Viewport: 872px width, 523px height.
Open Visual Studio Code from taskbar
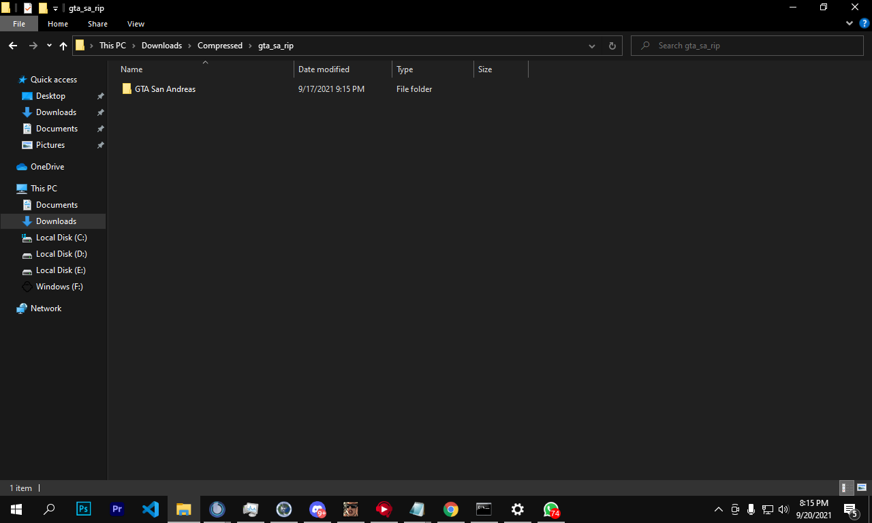click(151, 509)
